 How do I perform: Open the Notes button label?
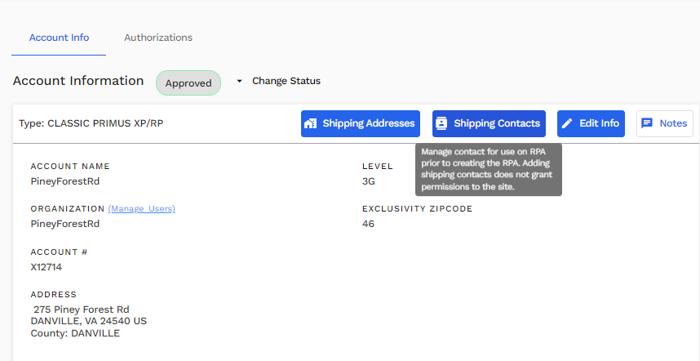673,123
